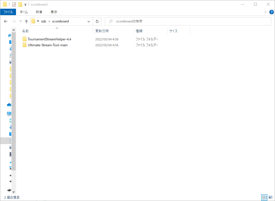Open the ファイル menu tab

coord(8,12)
